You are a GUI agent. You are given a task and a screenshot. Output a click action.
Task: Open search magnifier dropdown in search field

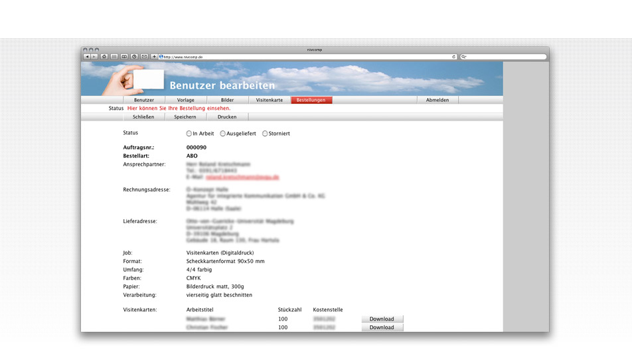click(463, 57)
